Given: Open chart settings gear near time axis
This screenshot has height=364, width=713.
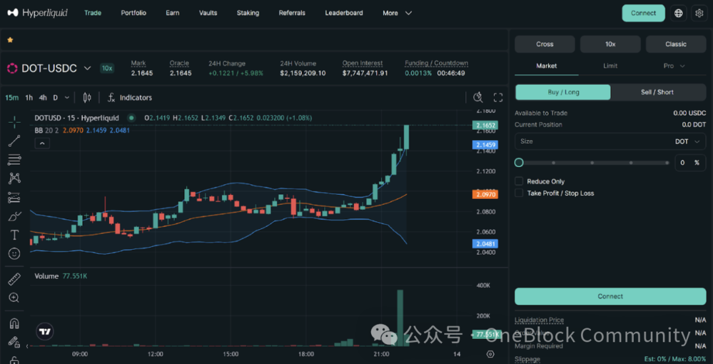Looking at the screenshot, I should pyautogui.click(x=490, y=354).
